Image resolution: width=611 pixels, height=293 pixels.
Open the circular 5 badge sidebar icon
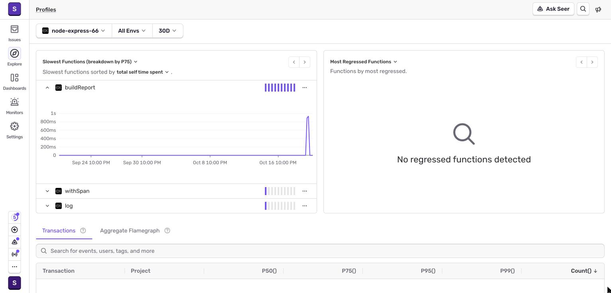[14, 217]
